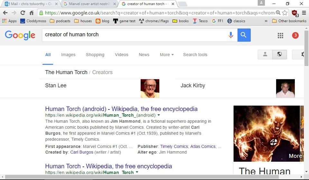
Task: Expand the More search categories dropdown
Action: (x=167, y=55)
